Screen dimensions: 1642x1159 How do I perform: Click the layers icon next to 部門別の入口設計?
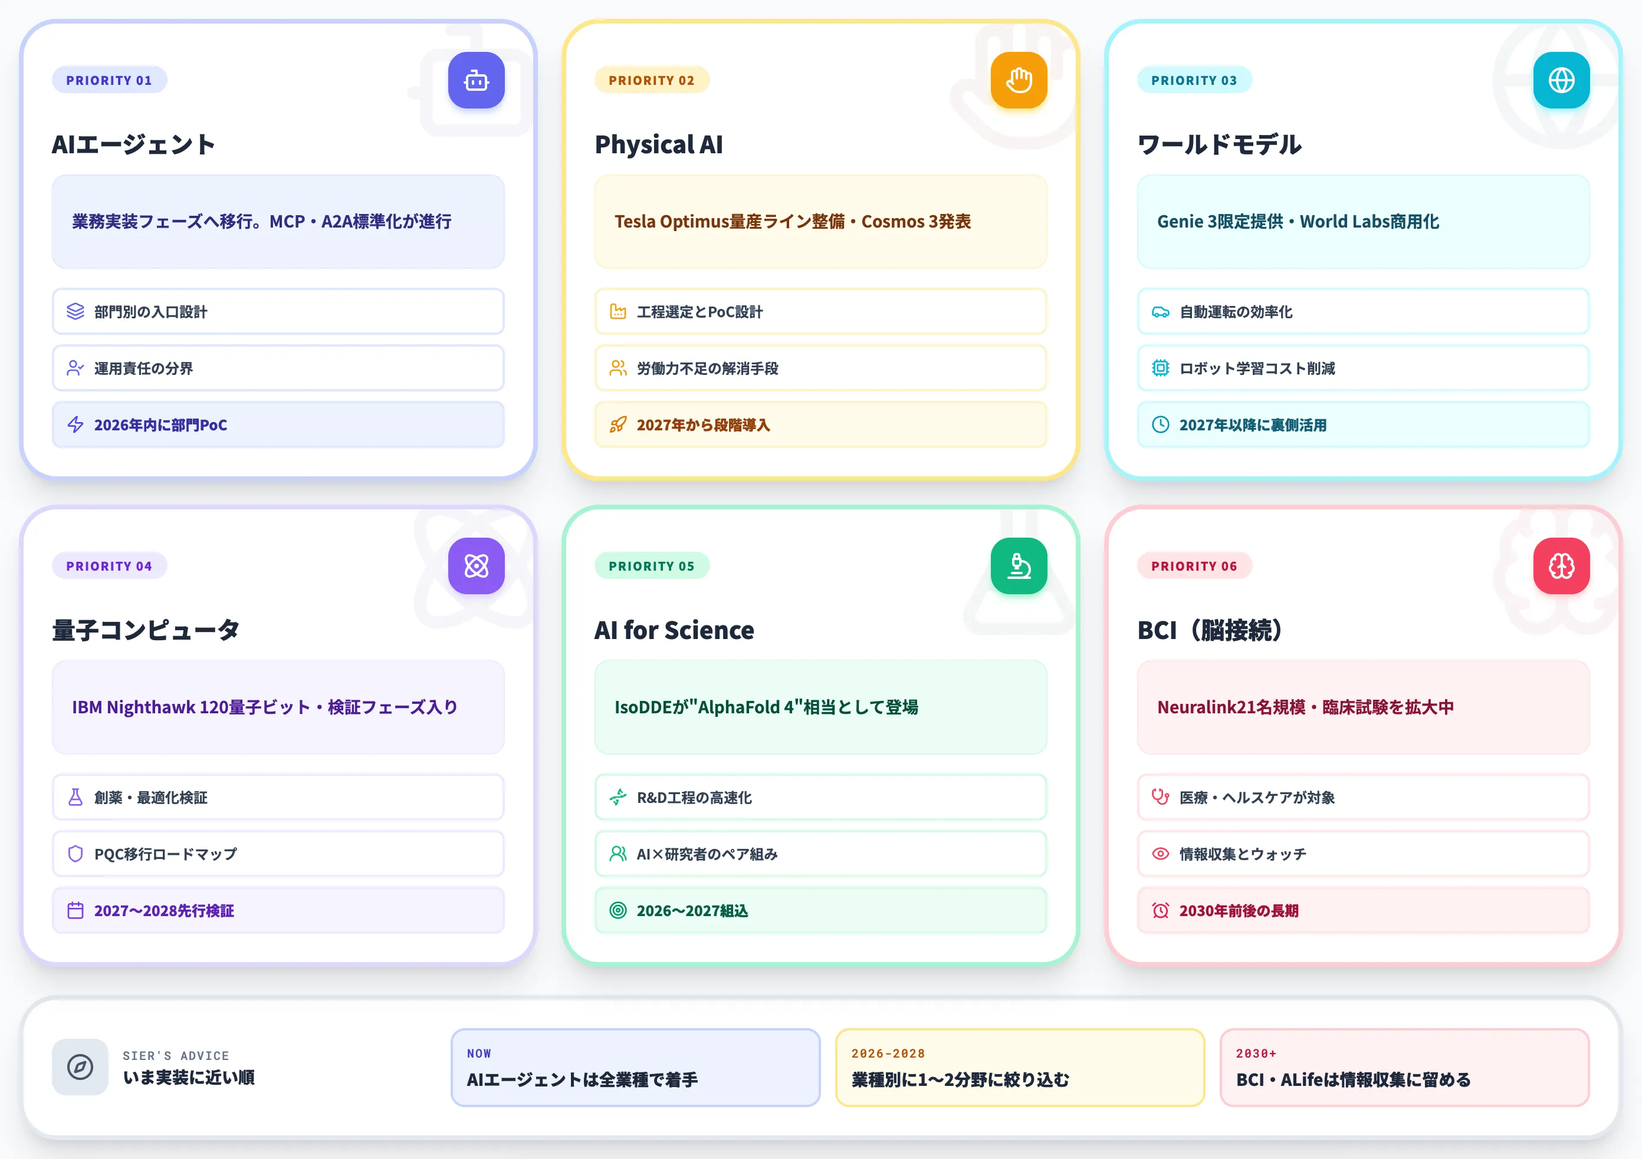[x=75, y=311]
